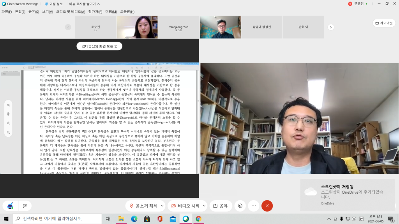Open the 보기(V) menu
The height and width of the screenshot is (224, 399).
click(47, 12)
